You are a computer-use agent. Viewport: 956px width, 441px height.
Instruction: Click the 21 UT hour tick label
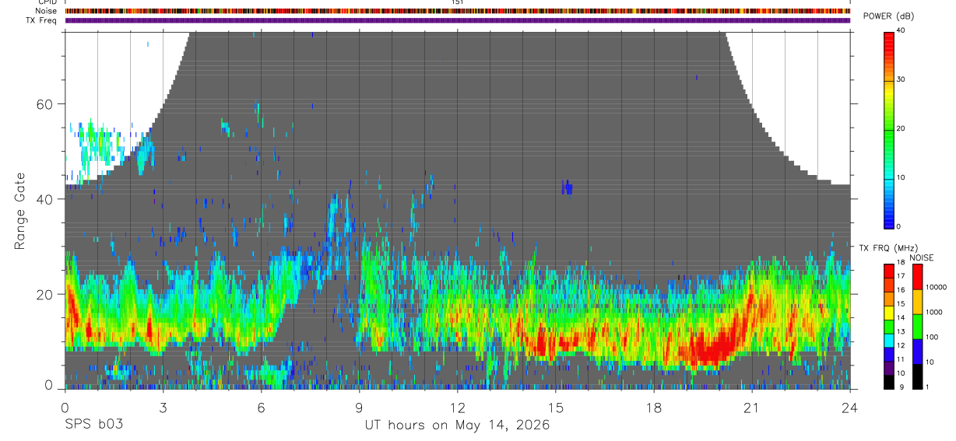pos(752,408)
